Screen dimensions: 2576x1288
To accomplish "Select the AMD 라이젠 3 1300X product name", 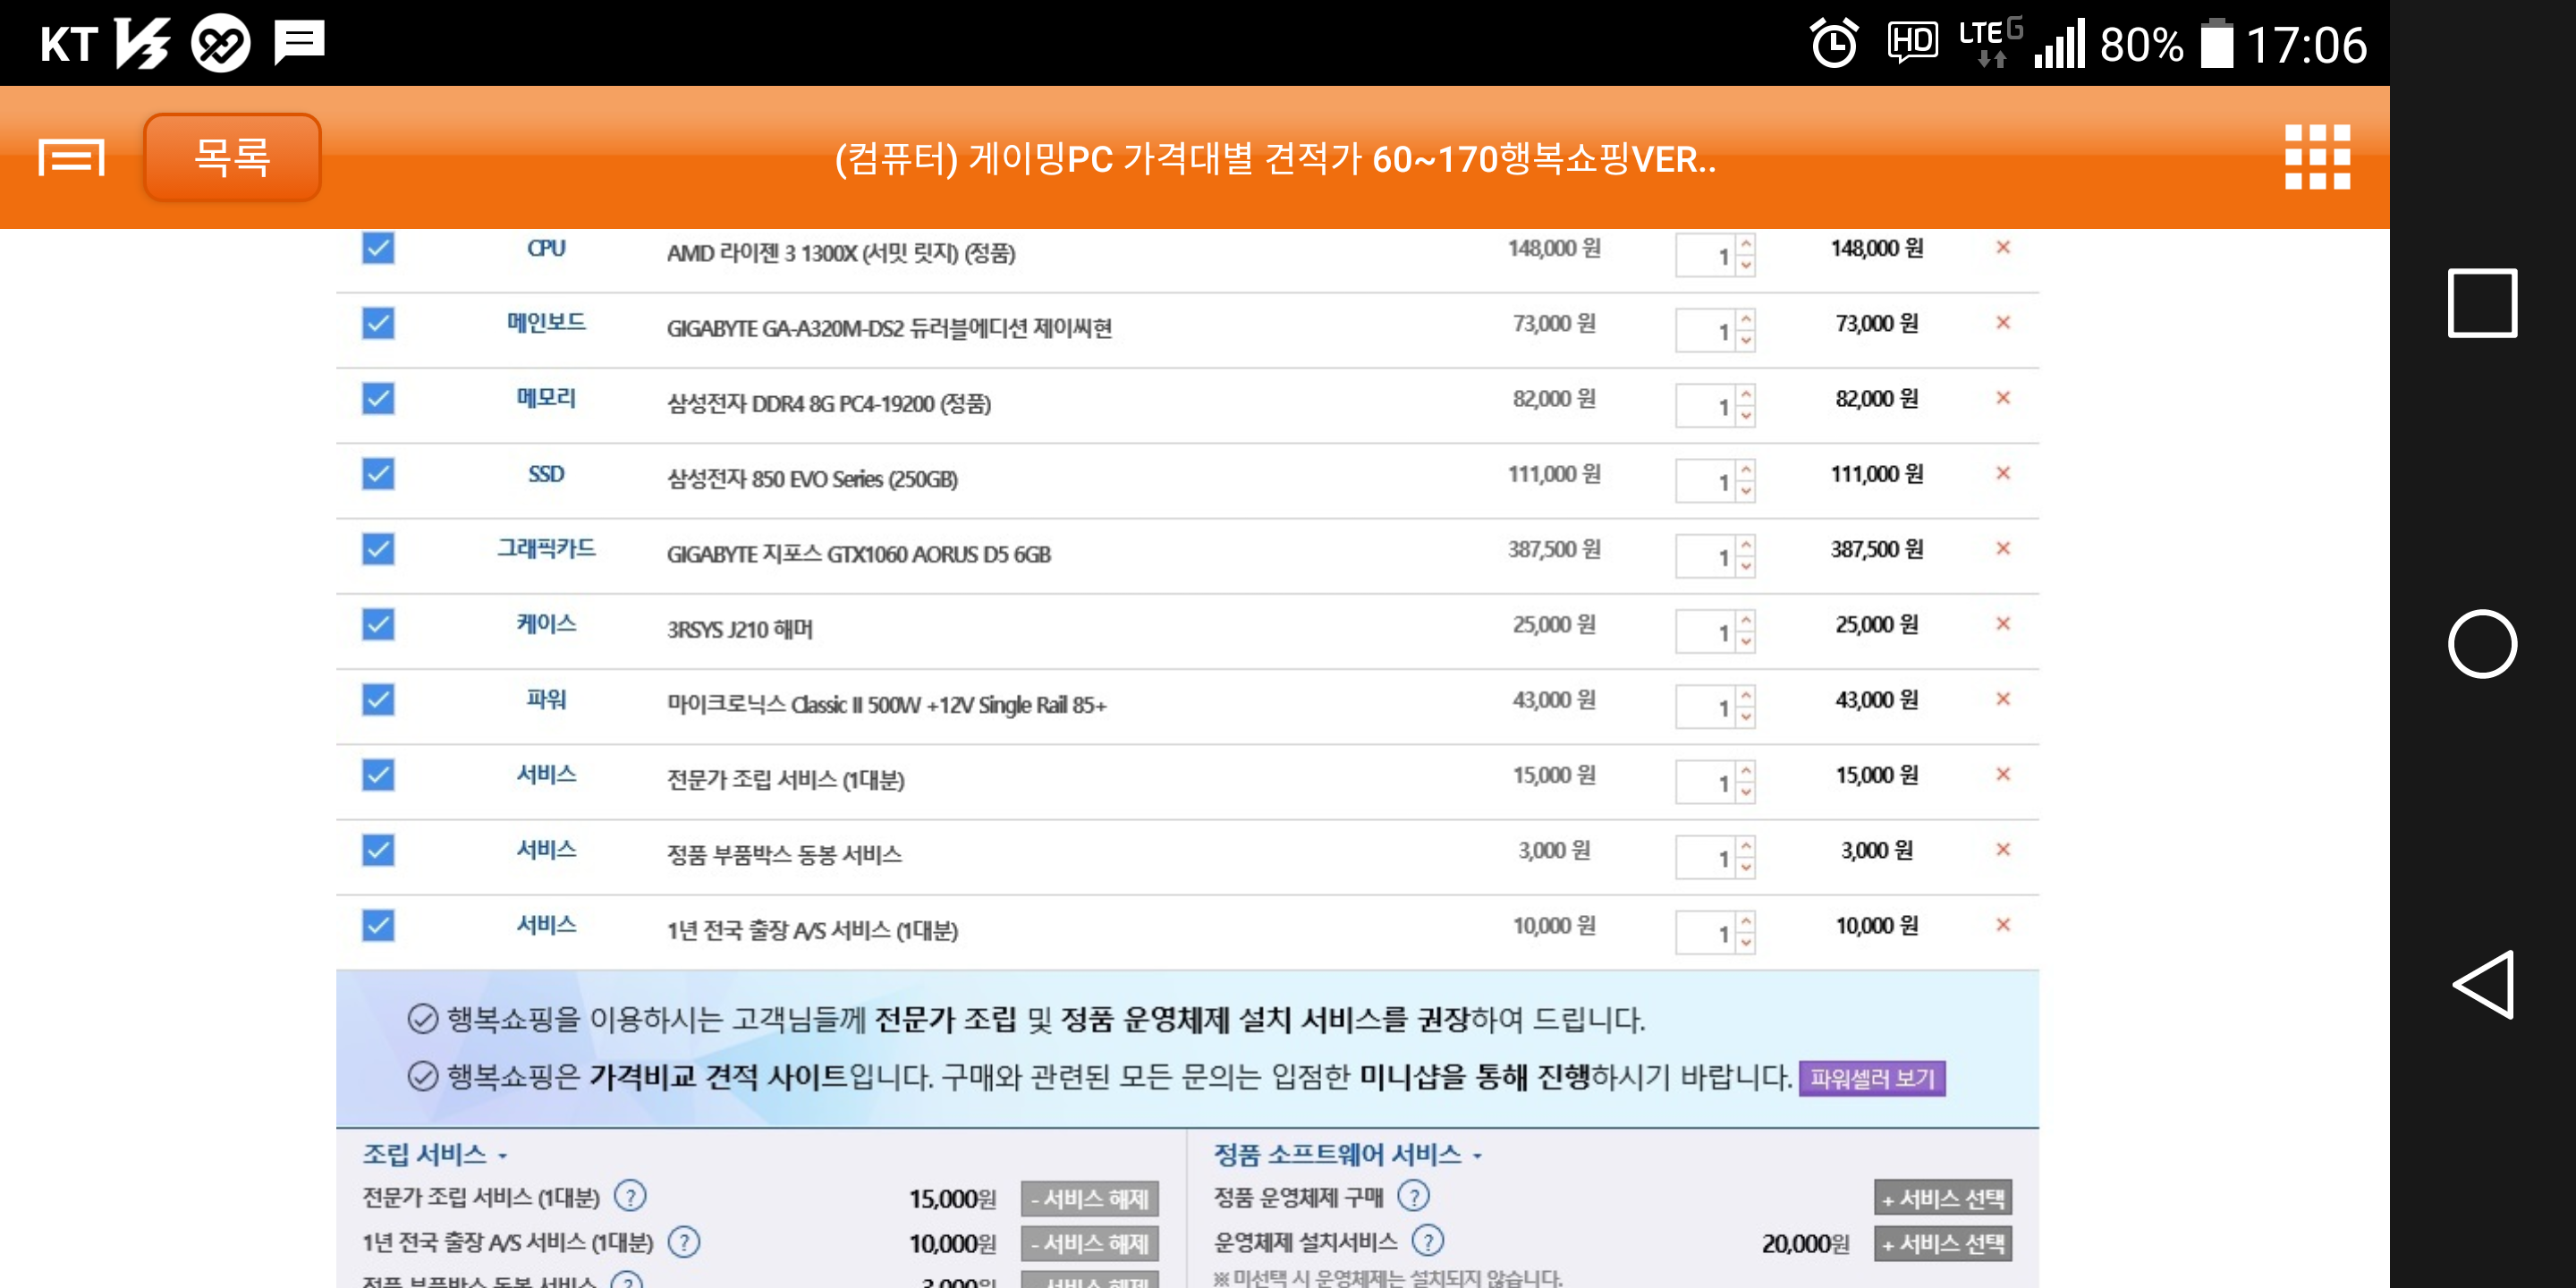I will click(x=841, y=252).
